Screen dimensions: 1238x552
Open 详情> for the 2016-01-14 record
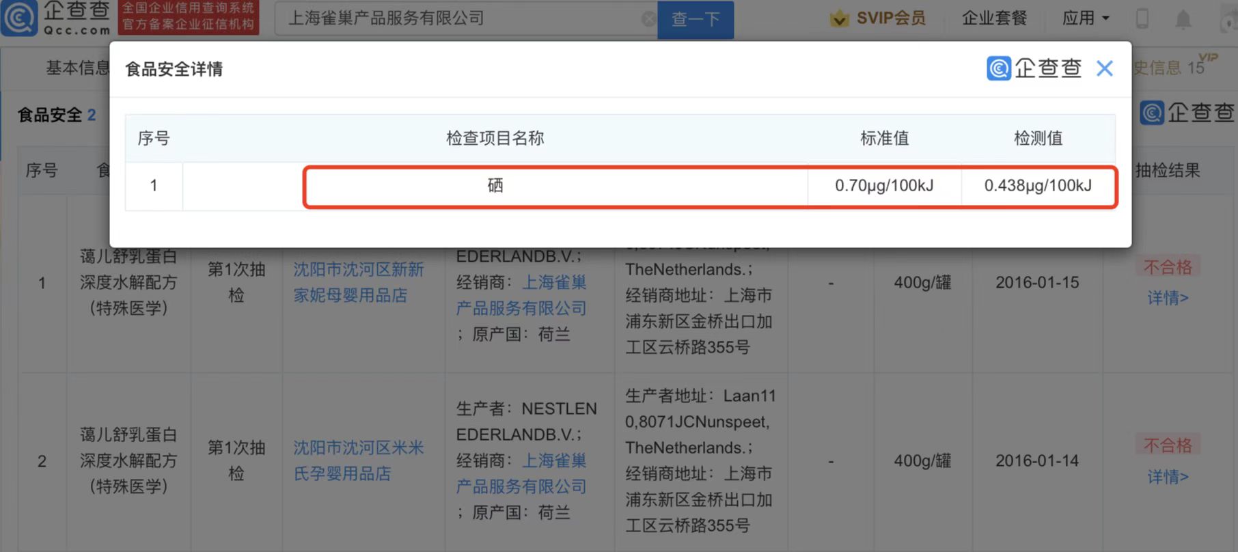(x=1168, y=476)
